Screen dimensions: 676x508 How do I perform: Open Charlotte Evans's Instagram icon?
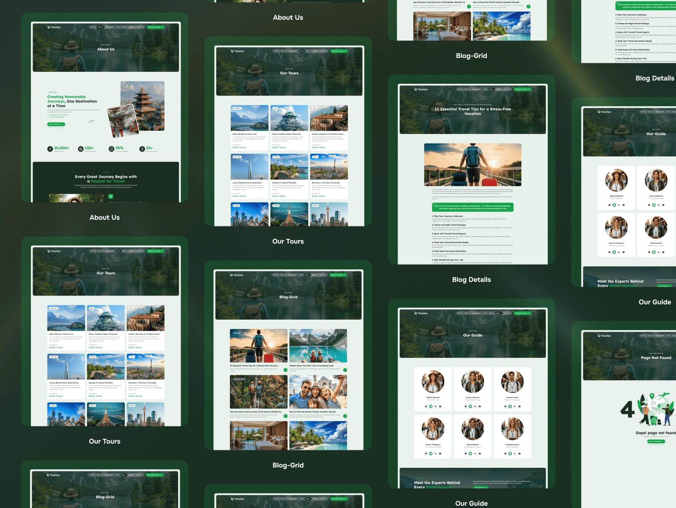click(x=510, y=453)
